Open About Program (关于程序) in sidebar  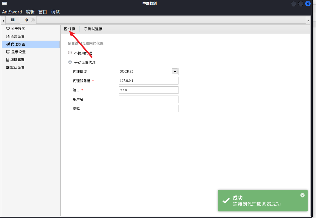click(x=18, y=29)
